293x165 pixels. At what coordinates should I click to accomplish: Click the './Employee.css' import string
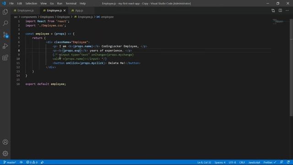(51, 26)
